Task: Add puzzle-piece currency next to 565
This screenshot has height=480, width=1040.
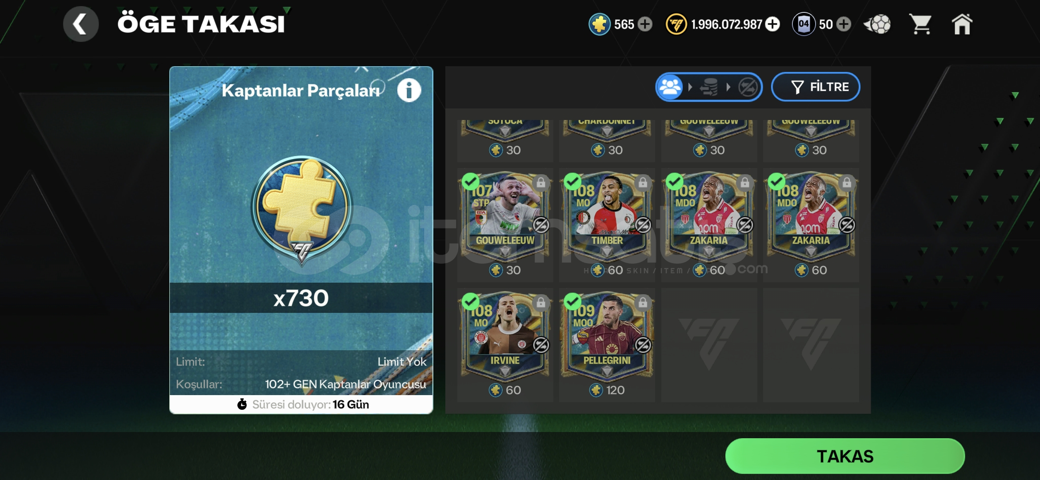Action: pyautogui.click(x=645, y=24)
